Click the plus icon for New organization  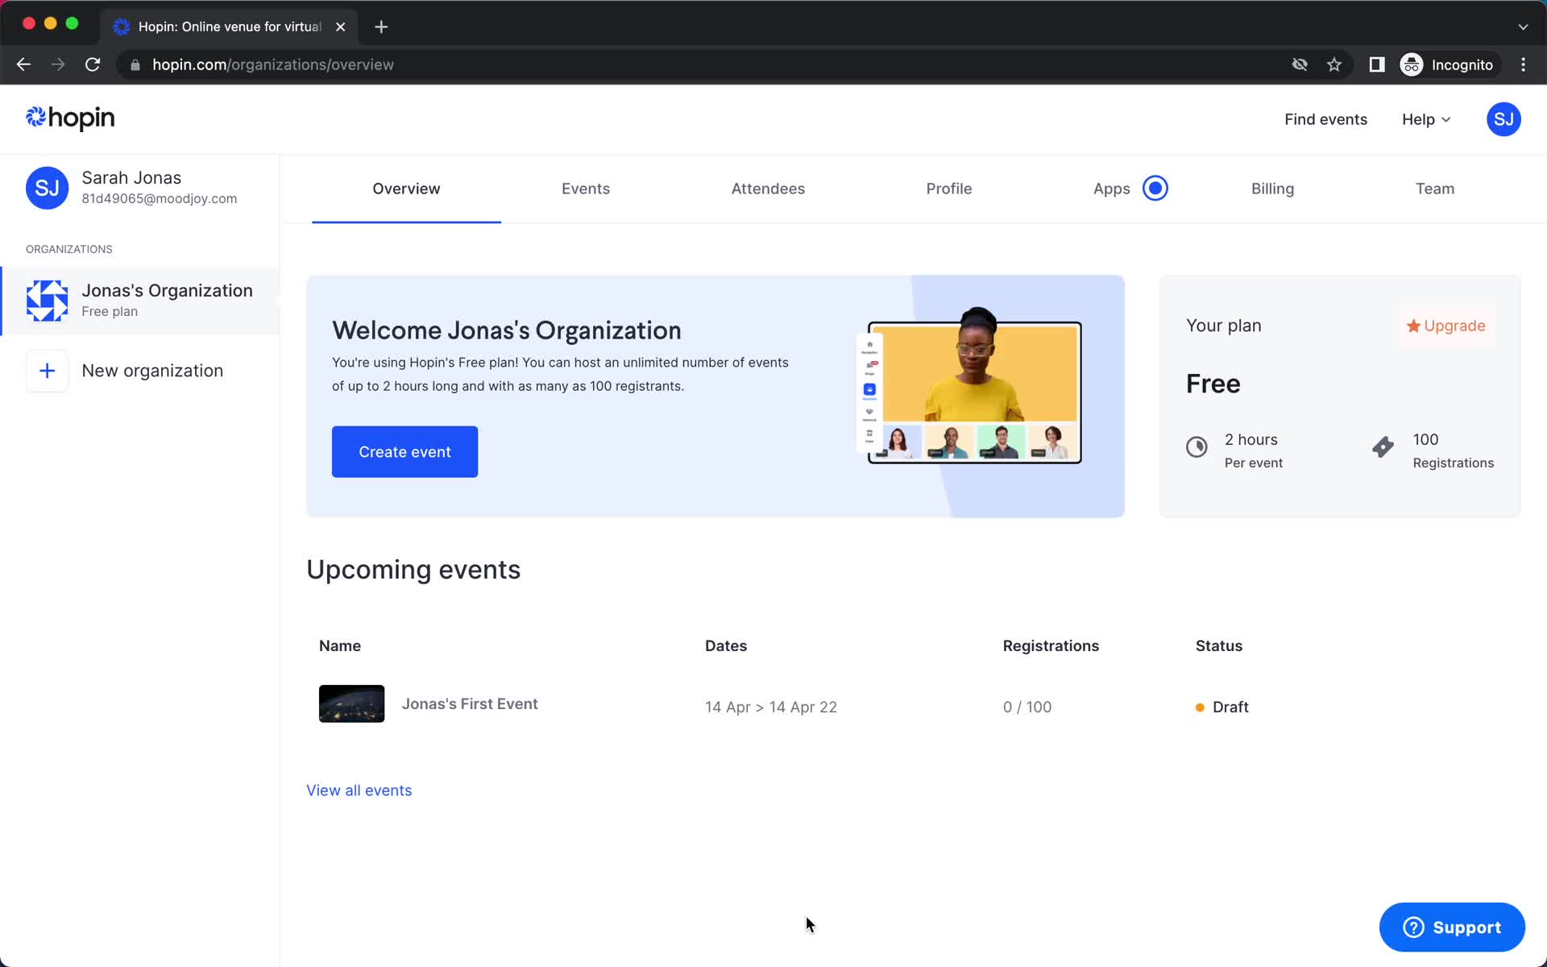[x=47, y=371]
